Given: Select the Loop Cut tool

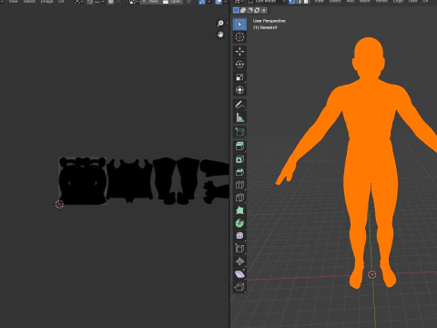Looking at the screenshot, I should pyautogui.click(x=239, y=185).
